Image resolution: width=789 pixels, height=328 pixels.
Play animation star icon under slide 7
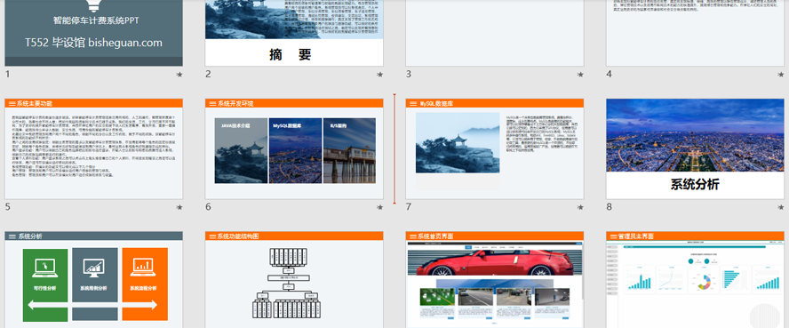point(580,207)
